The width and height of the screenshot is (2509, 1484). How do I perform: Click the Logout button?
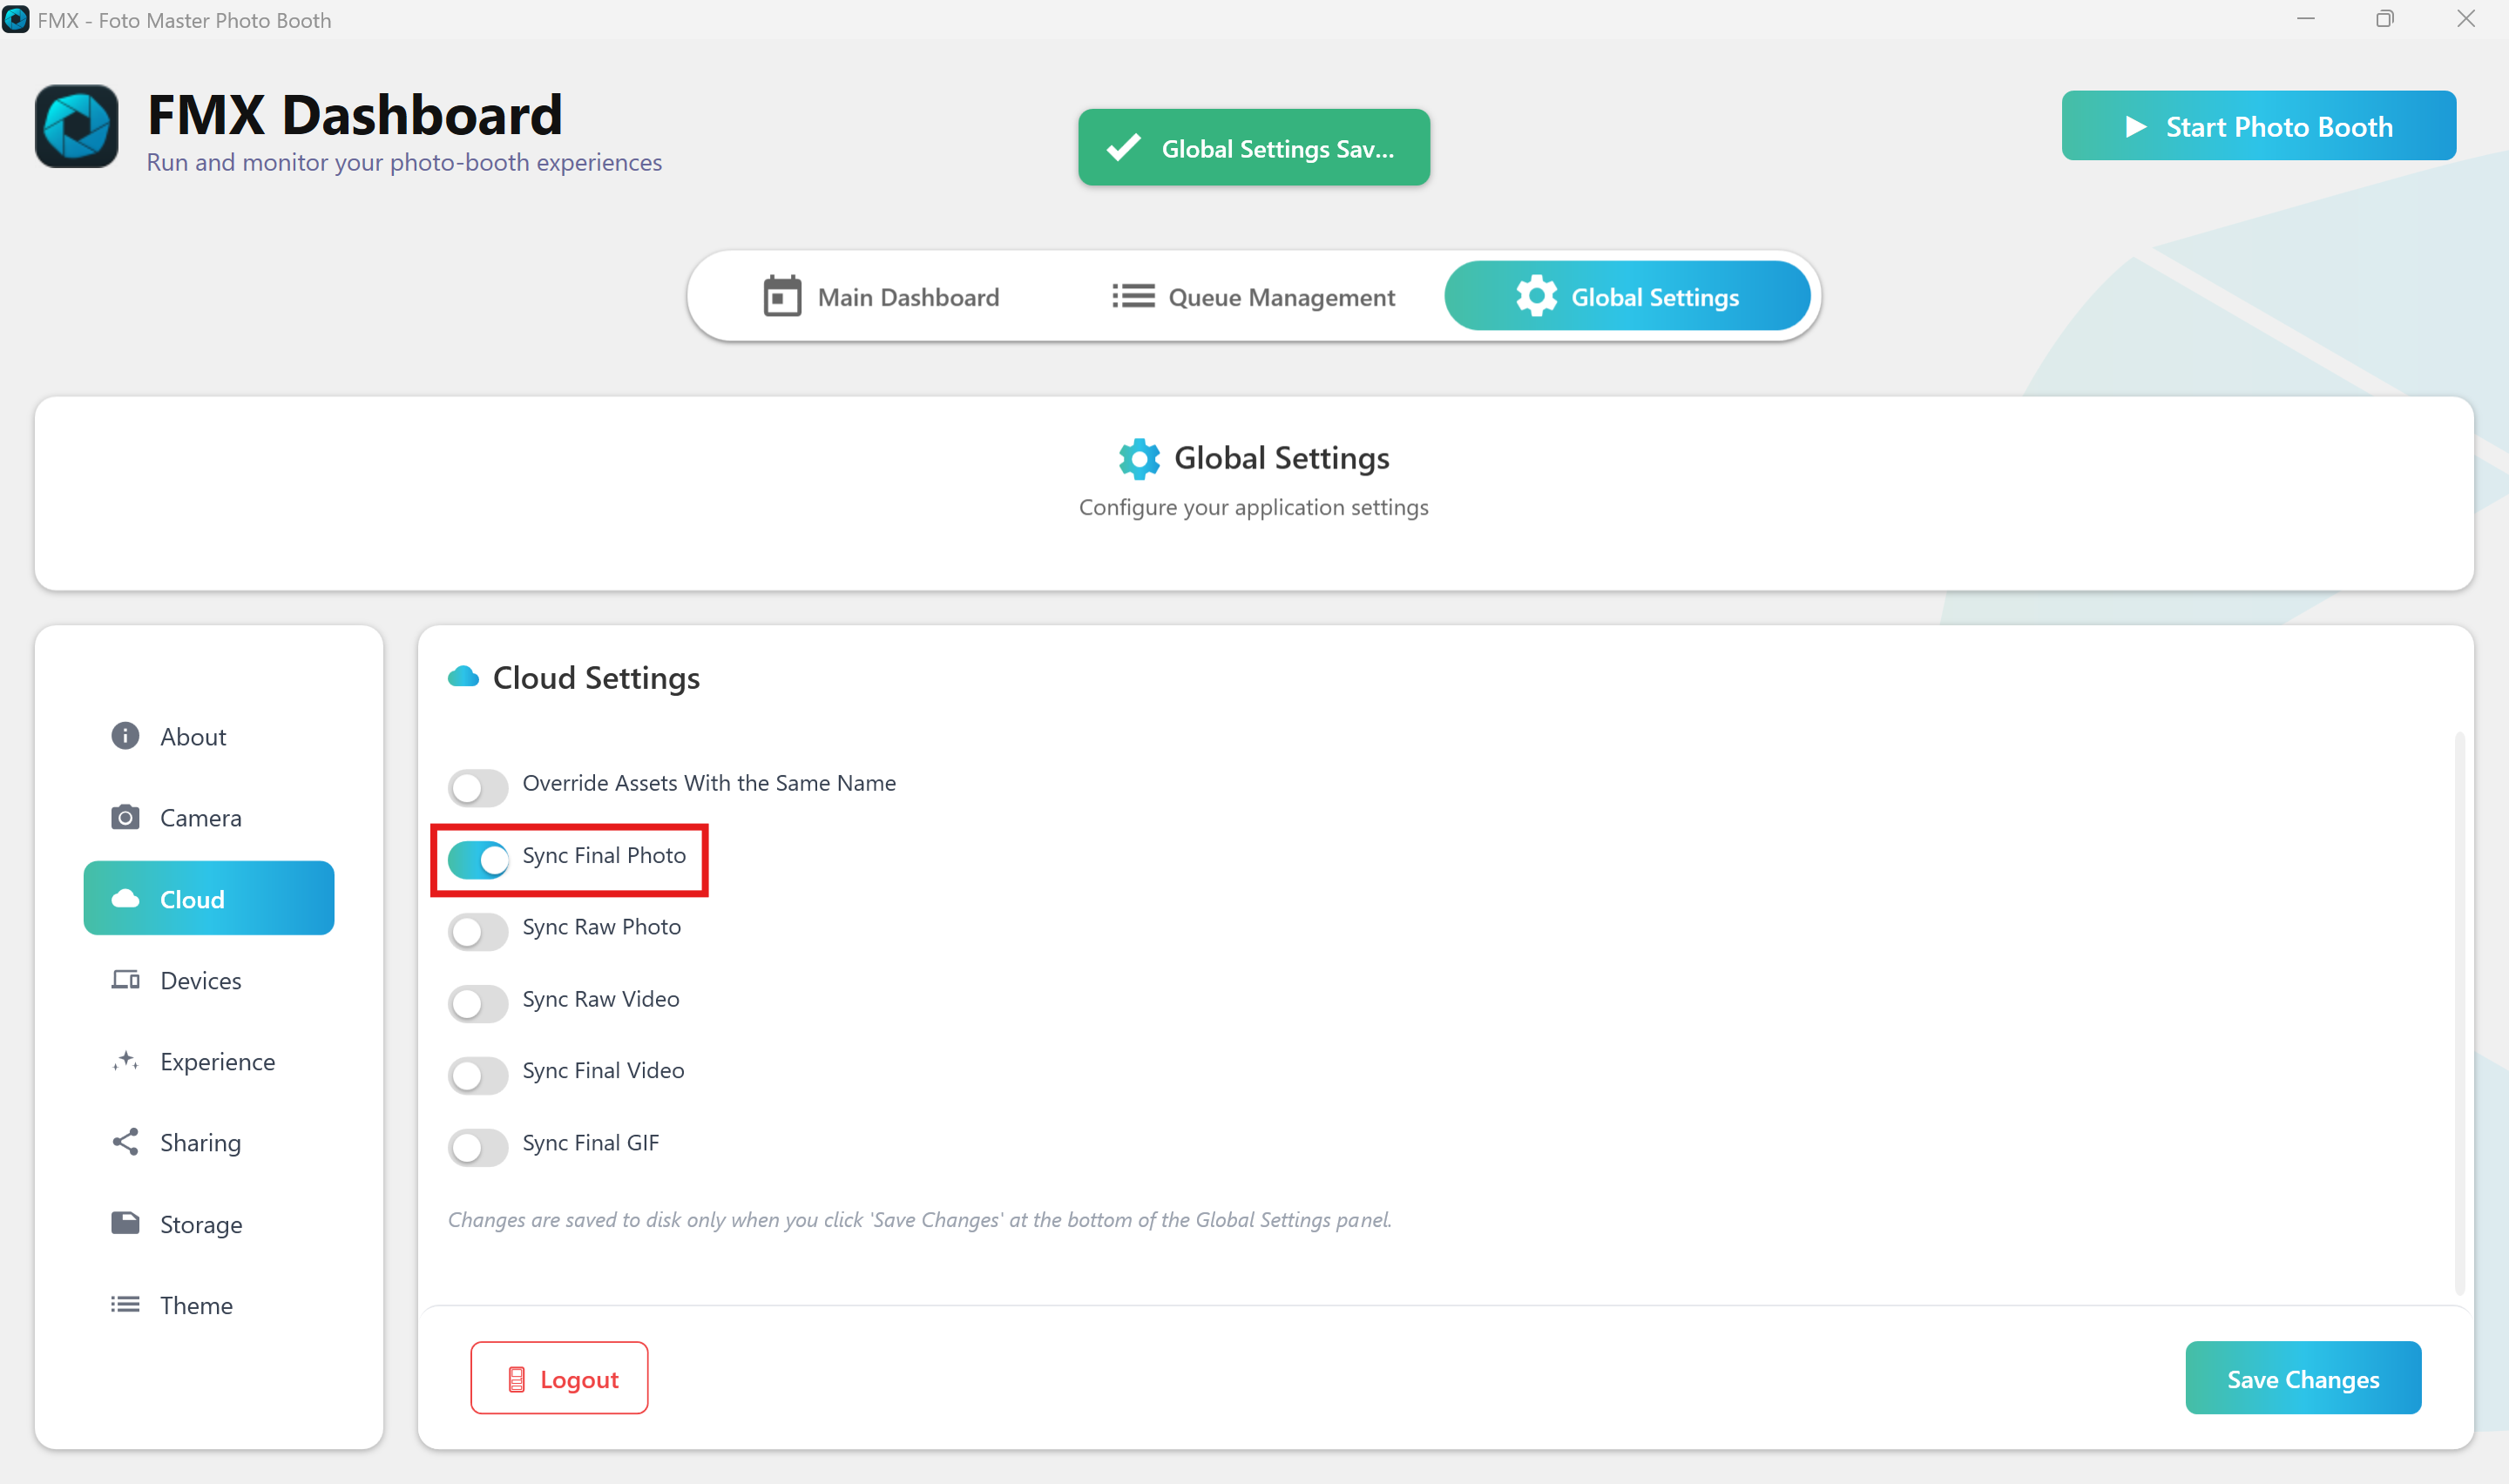click(x=559, y=1378)
